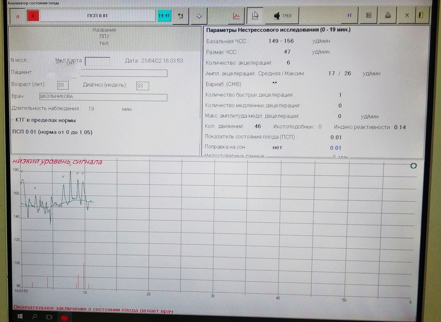Image resolution: width=441 pixels, height=322 pixels.
Task: Click the 30-minute mark on time axis
Action: [213, 296]
